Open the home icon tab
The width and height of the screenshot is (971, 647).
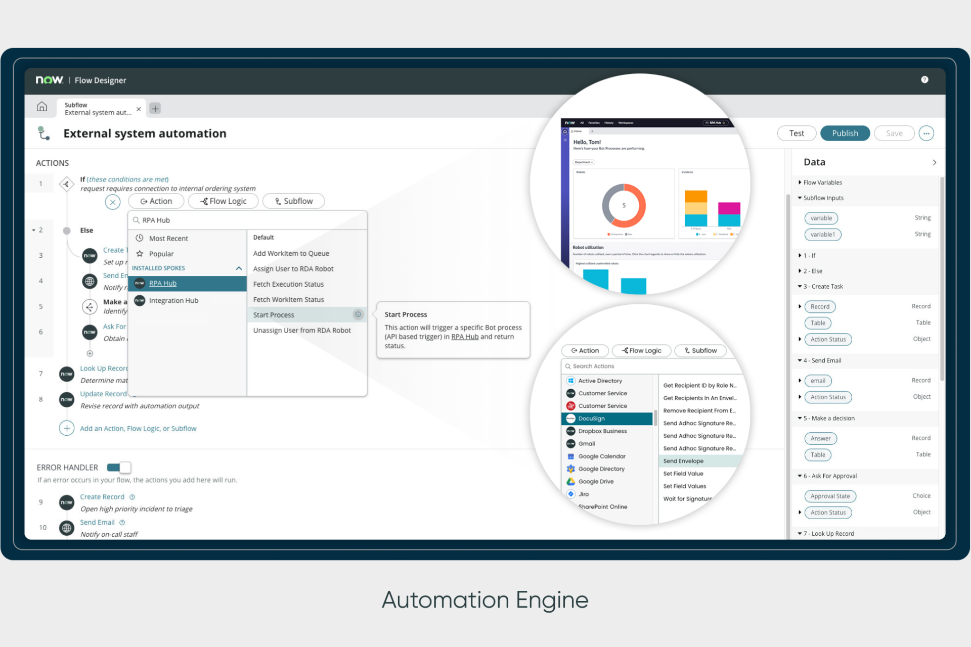42,107
